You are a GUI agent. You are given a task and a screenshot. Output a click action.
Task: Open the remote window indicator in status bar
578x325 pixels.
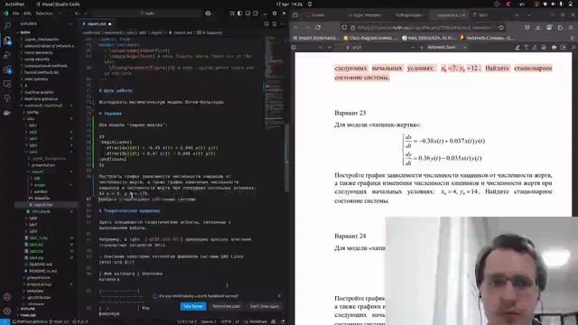[5, 321]
